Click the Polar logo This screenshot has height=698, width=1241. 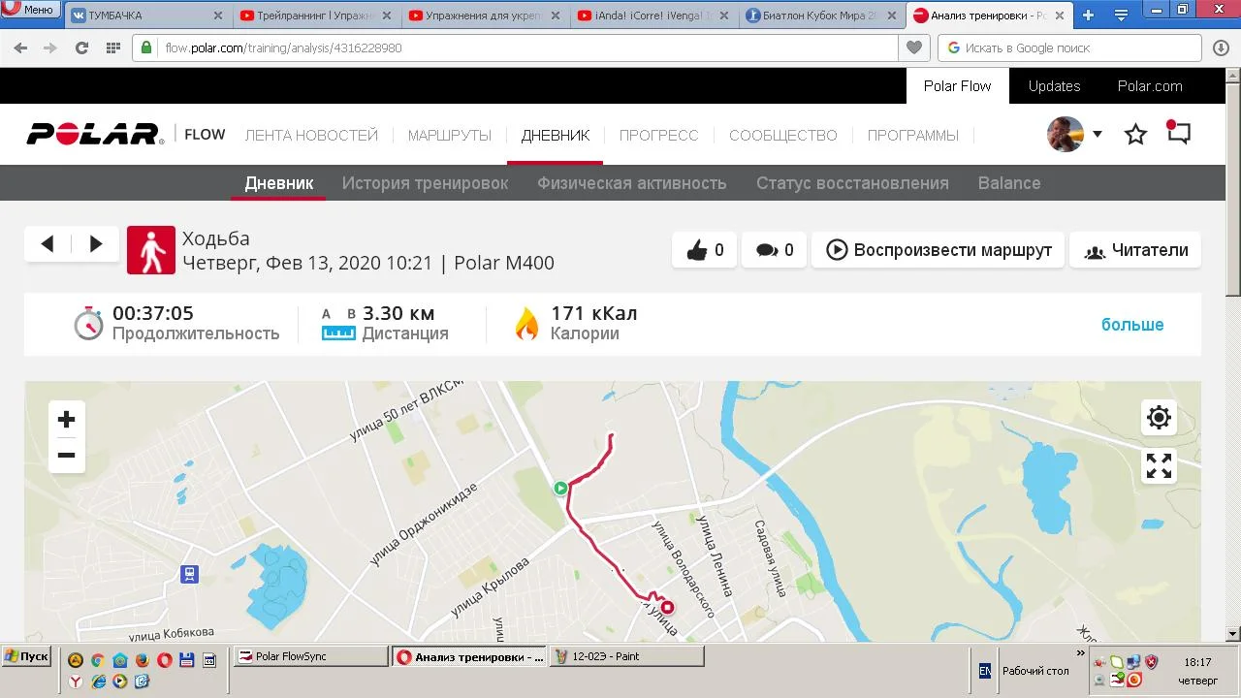pyautogui.click(x=93, y=135)
